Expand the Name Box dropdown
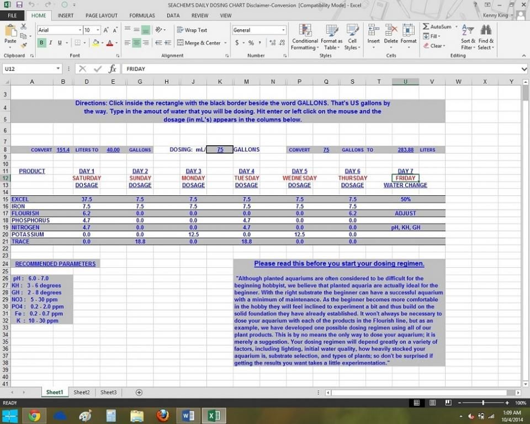This screenshot has width=530, height=424. (x=58, y=68)
